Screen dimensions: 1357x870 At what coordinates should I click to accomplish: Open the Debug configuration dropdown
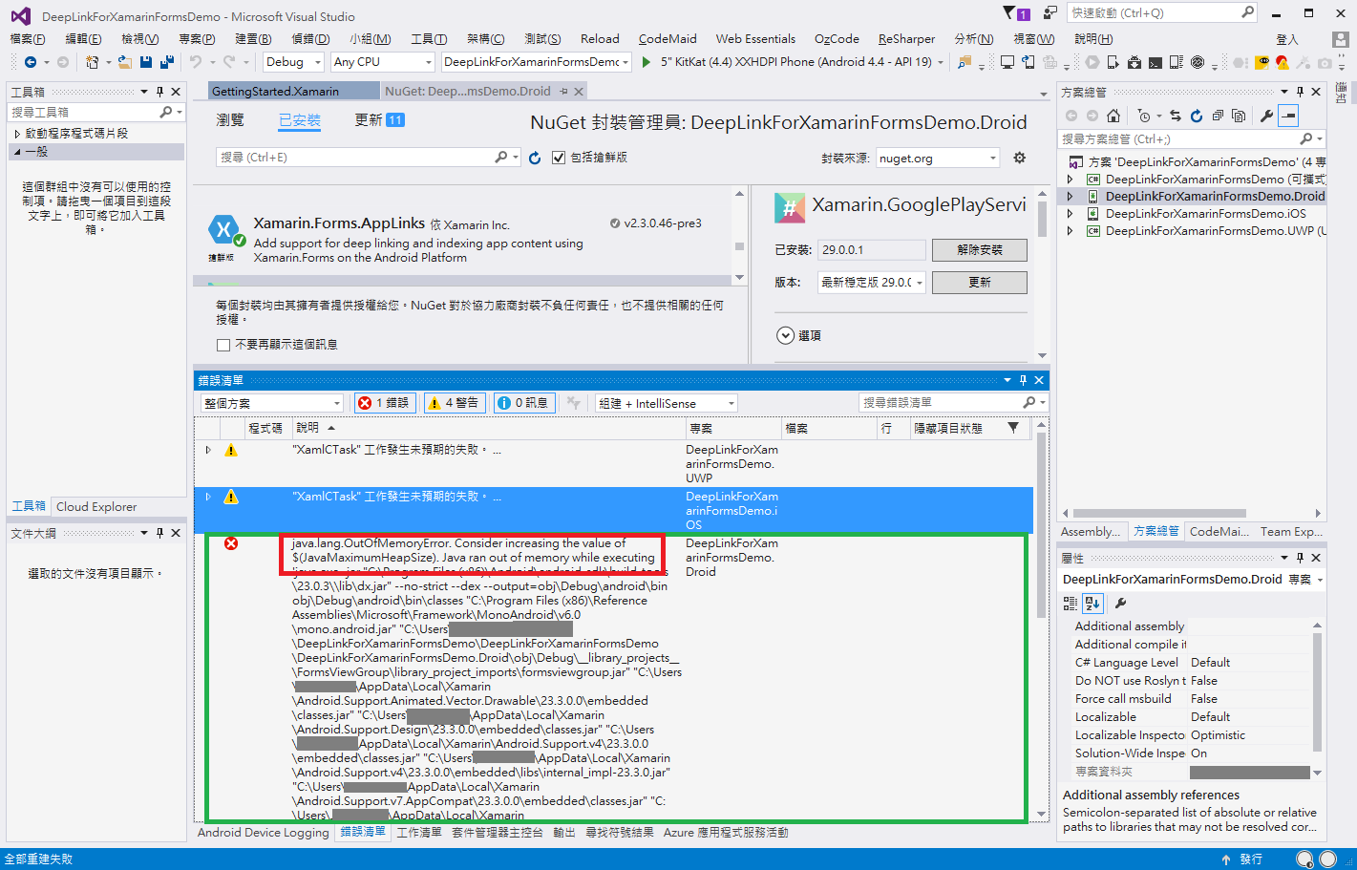pos(293,62)
